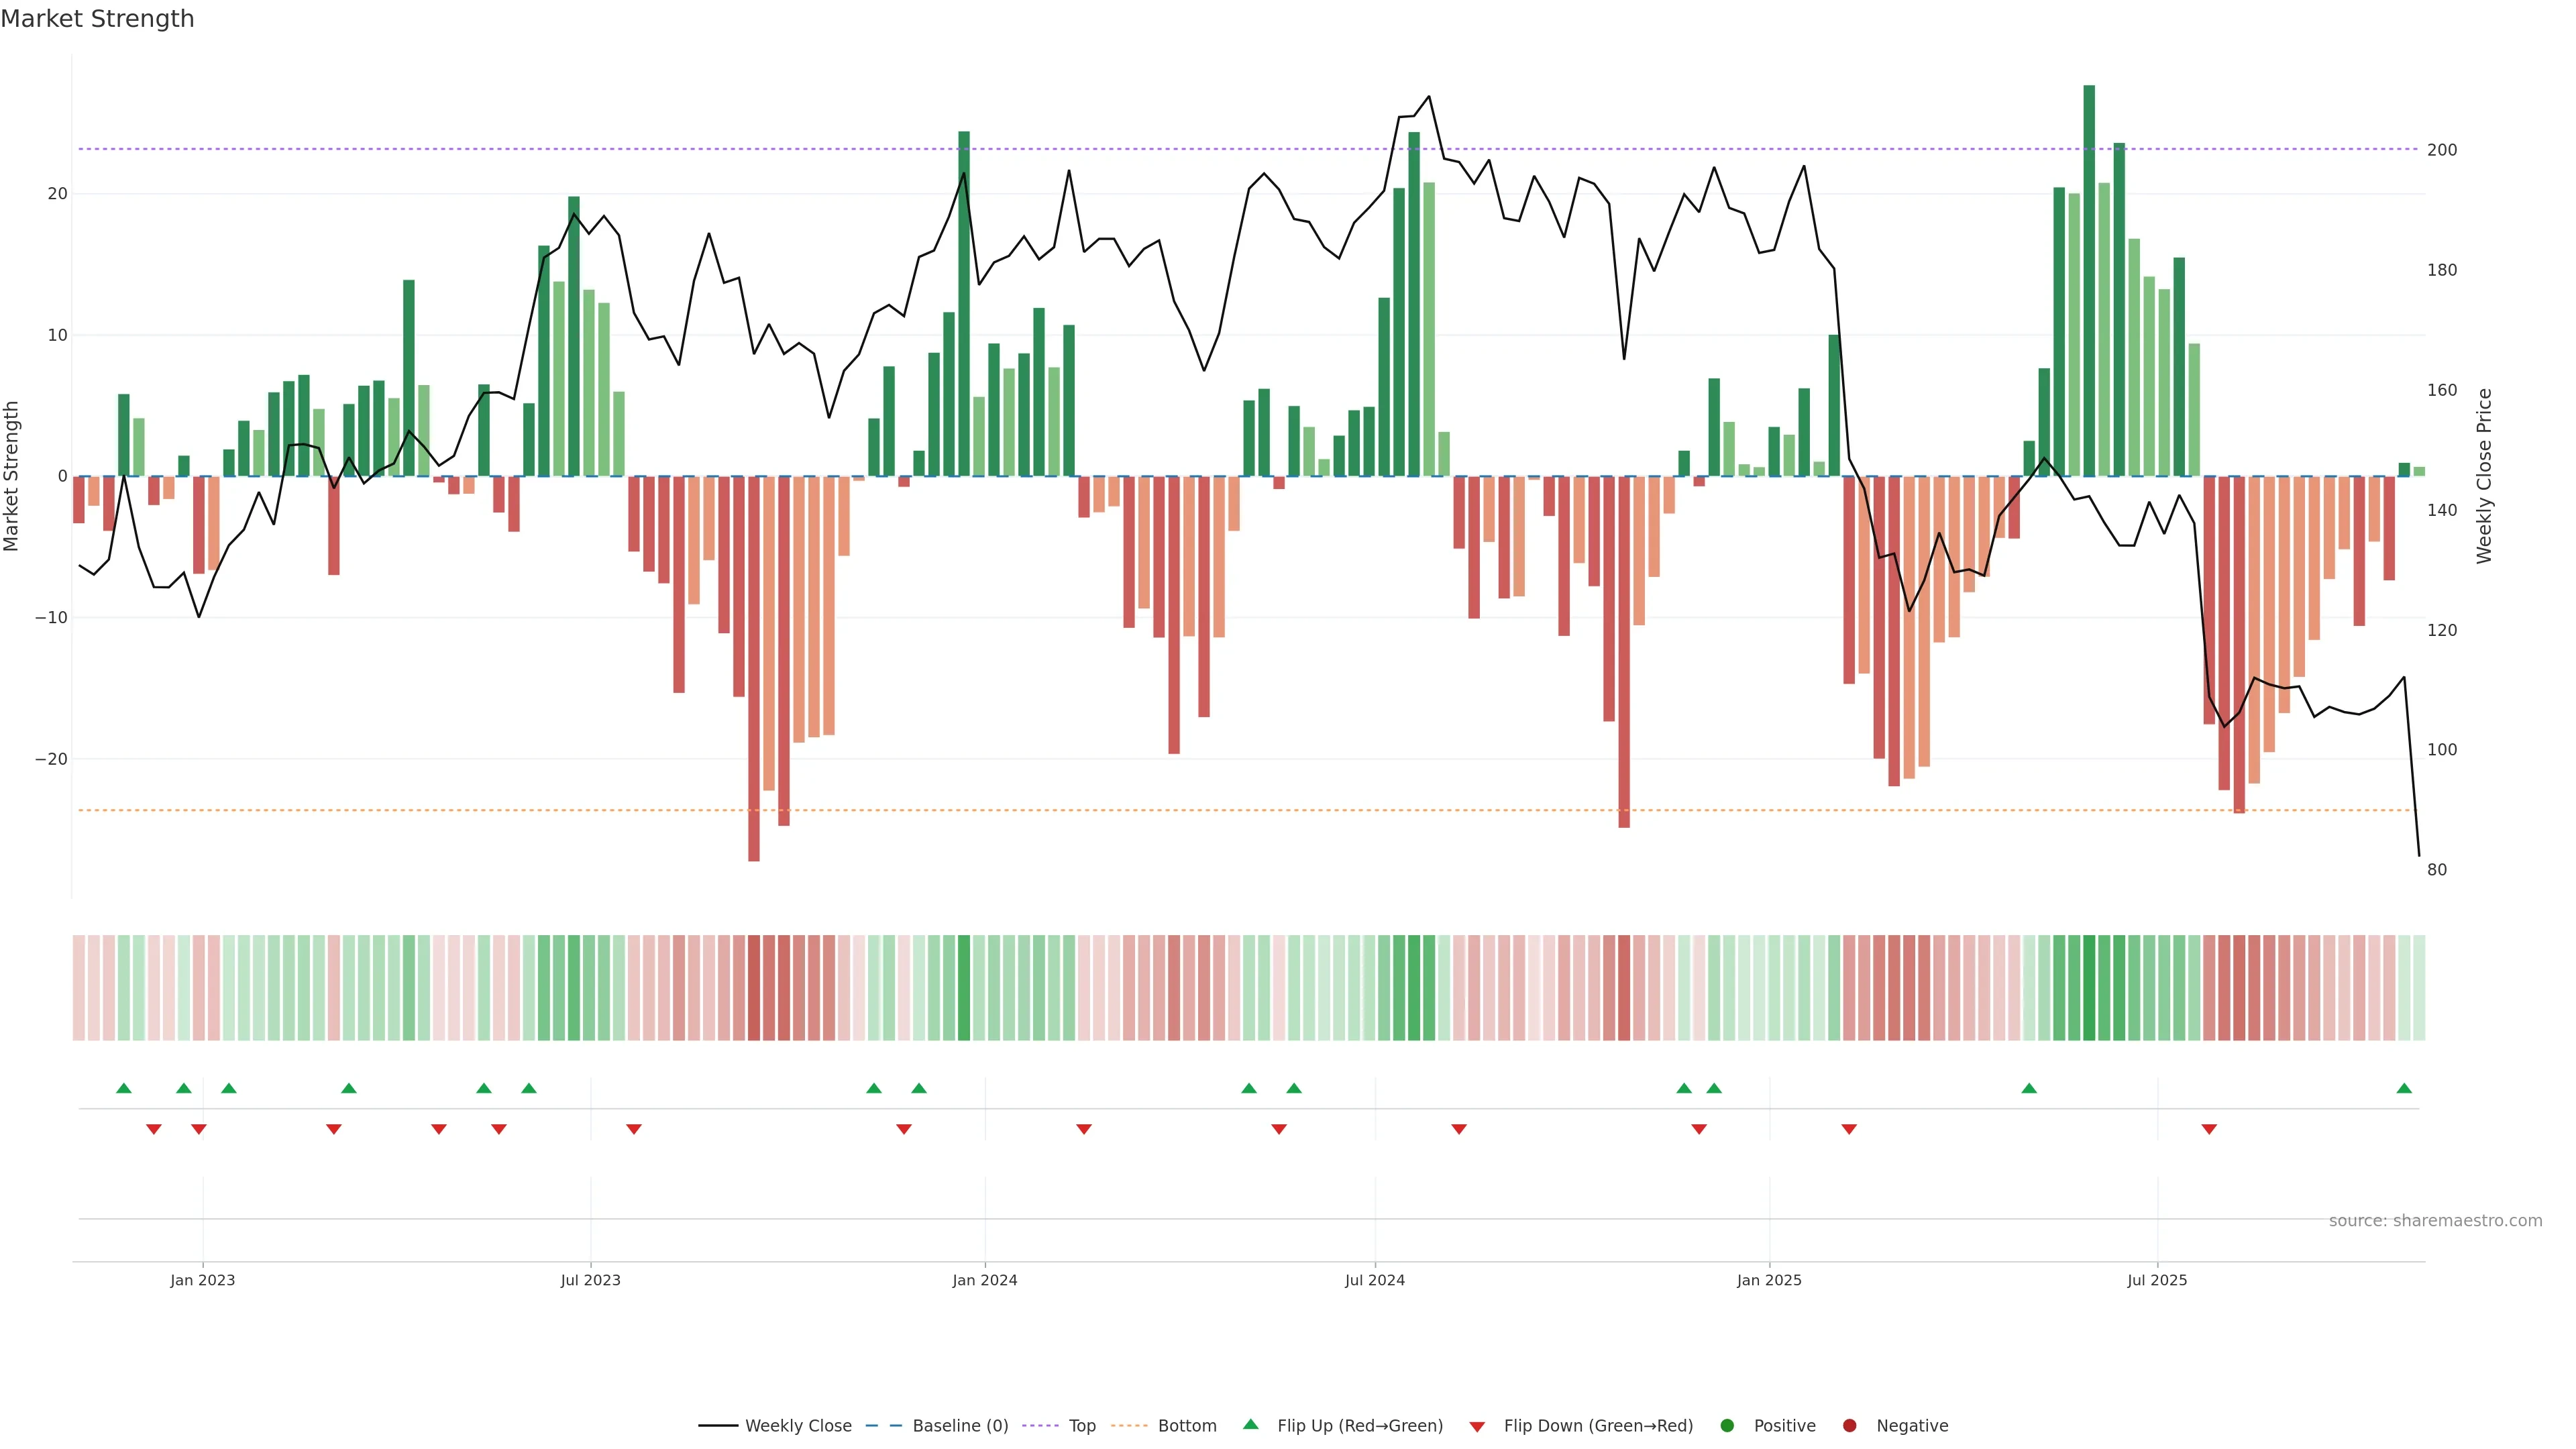Click the Jan 2024 x-axis label
Viewport: 2576px width, 1449px height.
pyautogui.click(x=984, y=1280)
